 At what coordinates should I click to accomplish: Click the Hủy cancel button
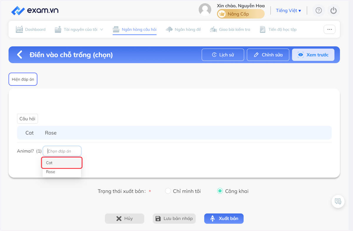click(x=125, y=218)
